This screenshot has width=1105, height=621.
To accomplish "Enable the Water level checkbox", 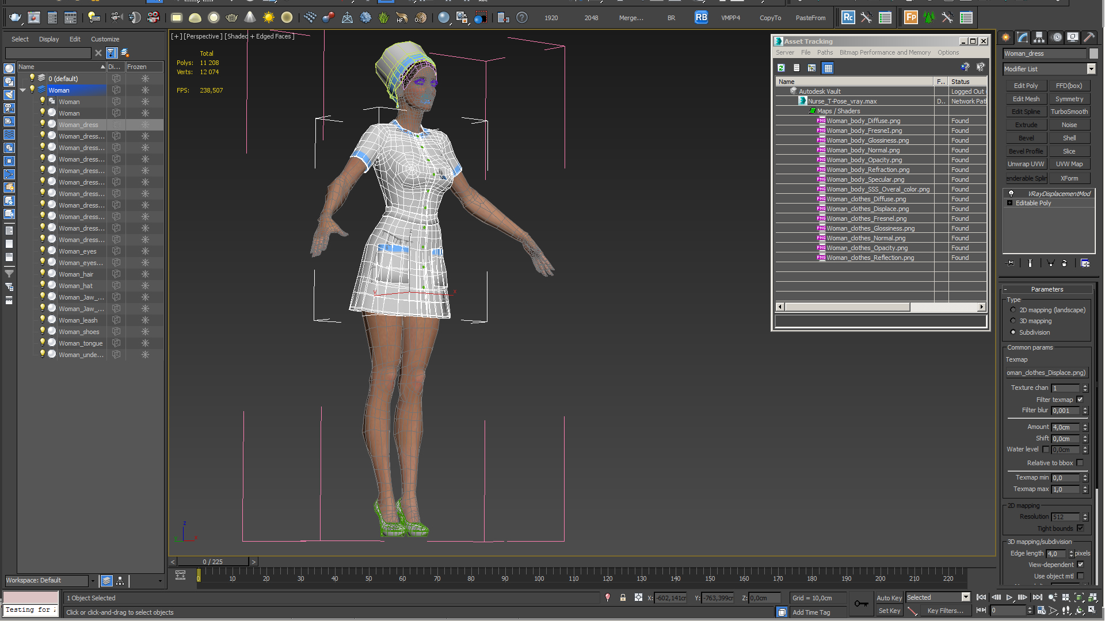I will [x=1046, y=450].
